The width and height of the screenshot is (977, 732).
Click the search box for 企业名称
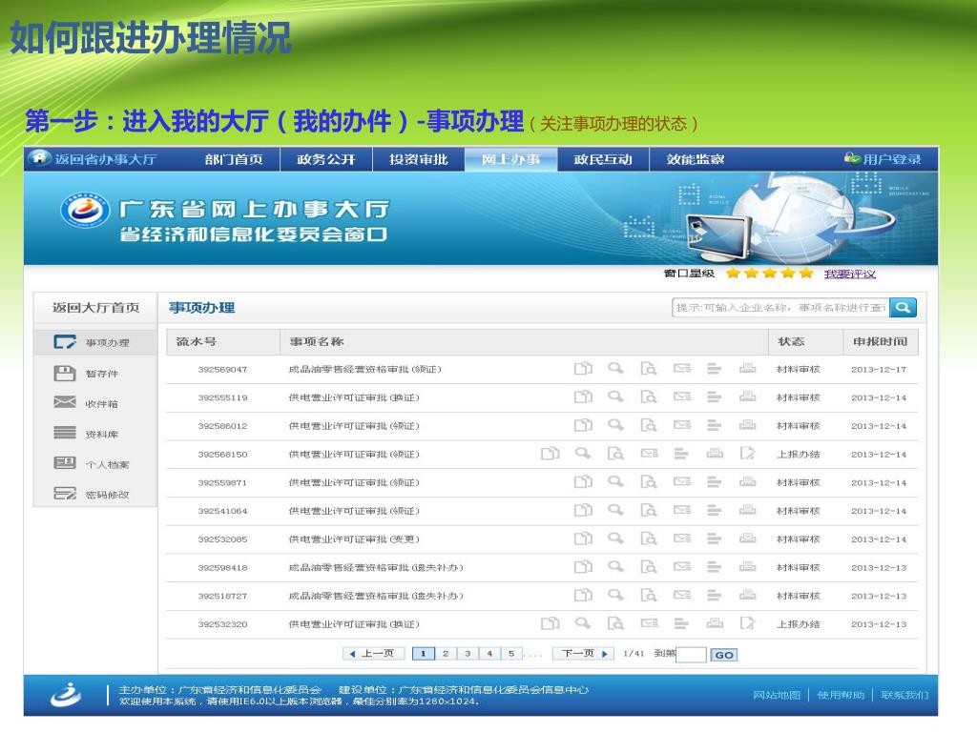pyautogui.click(x=780, y=307)
